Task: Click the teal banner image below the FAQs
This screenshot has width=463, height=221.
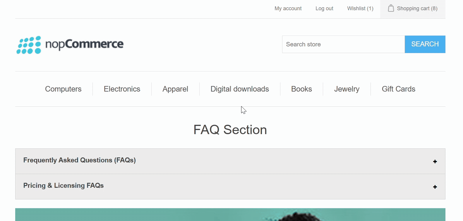Action: 230,215
